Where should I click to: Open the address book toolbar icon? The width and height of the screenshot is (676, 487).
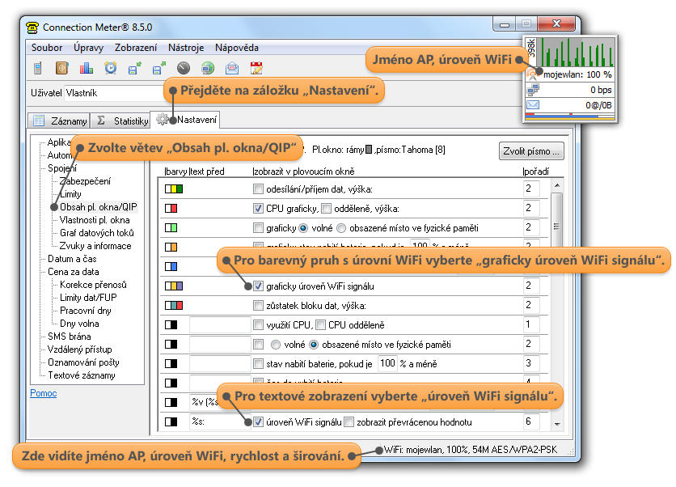[x=62, y=68]
